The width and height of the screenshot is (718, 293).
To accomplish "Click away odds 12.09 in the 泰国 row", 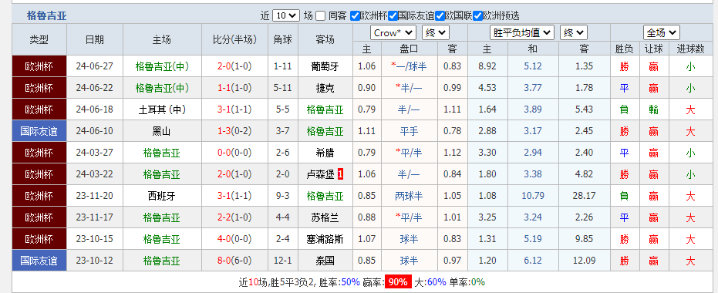I will click(585, 261).
